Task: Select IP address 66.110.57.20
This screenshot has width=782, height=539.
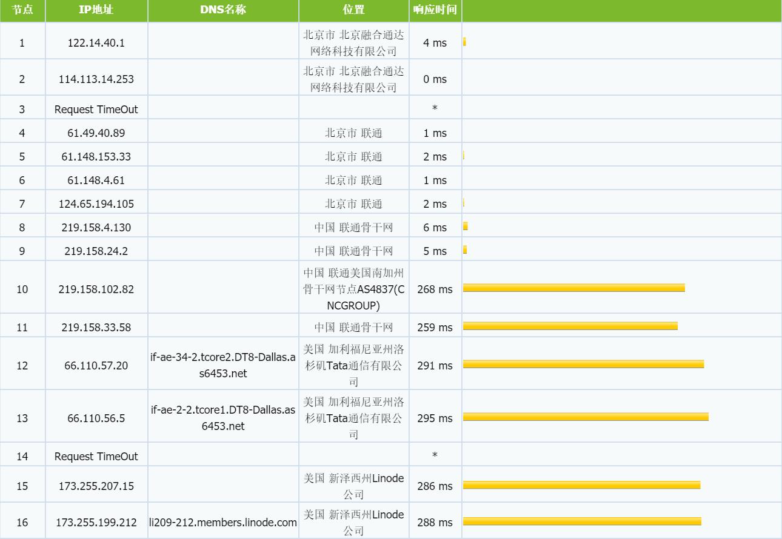Action: click(x=96, y=365)
